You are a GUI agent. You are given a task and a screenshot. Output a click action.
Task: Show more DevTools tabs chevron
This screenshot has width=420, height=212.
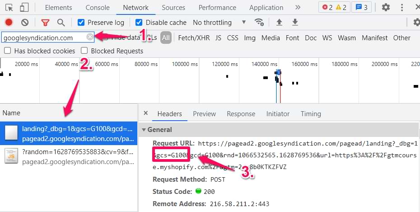[x=298, y=7]
